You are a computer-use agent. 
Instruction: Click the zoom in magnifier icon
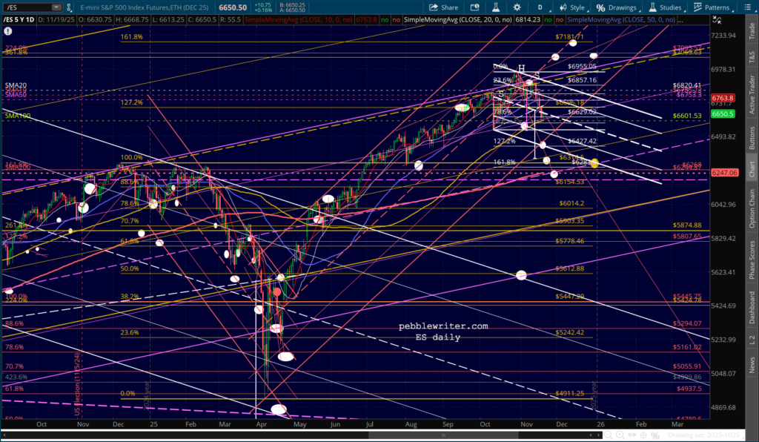click(620, 435)
